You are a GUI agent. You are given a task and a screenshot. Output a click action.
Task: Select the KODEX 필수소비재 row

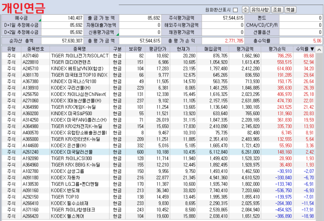tap(159, 203)
